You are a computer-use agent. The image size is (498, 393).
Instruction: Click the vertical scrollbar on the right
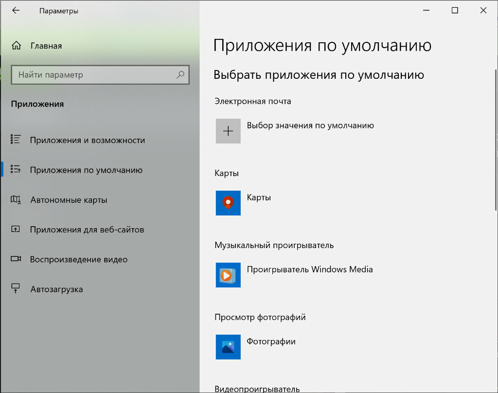496,140
